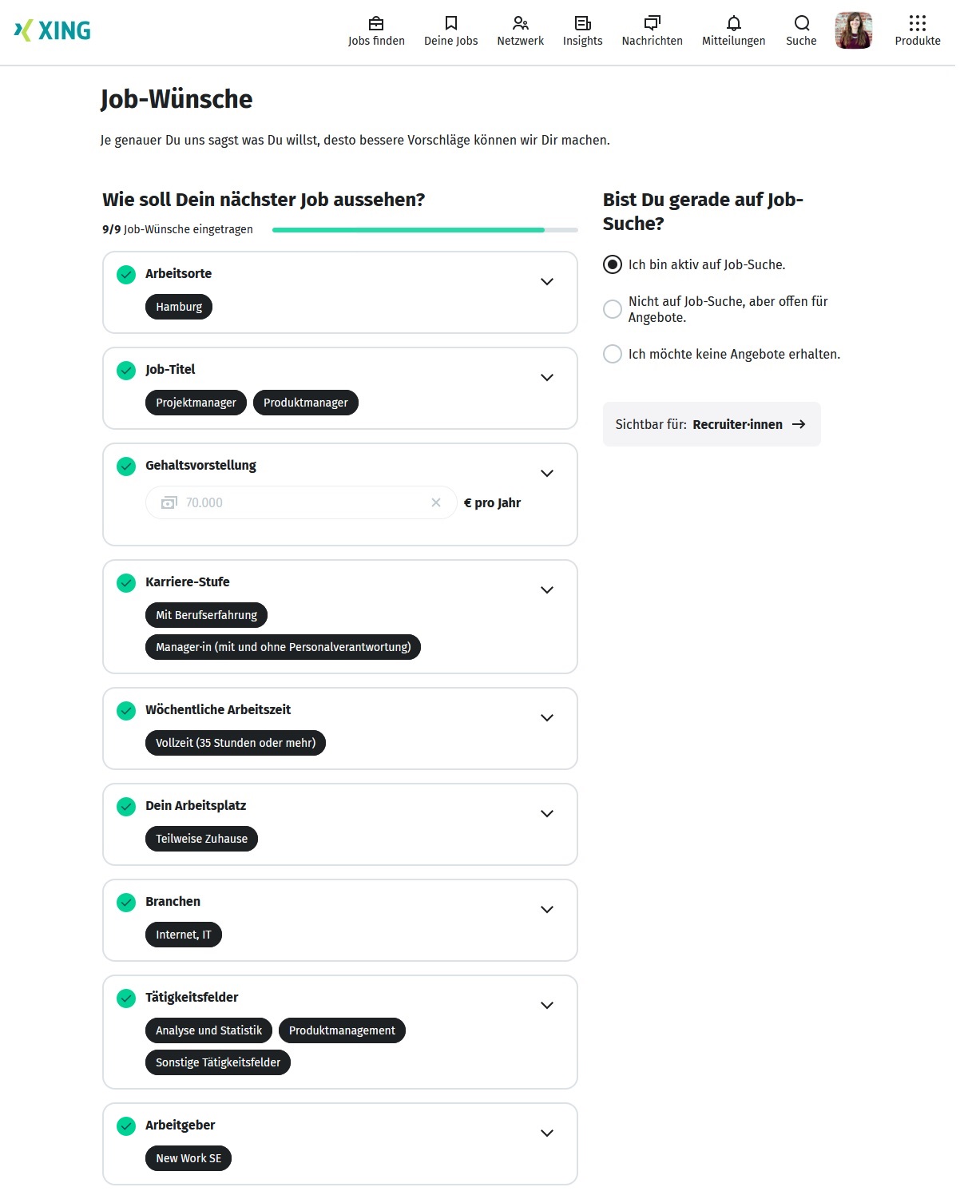Open Nachrichten chat icon

pos(652,23)
